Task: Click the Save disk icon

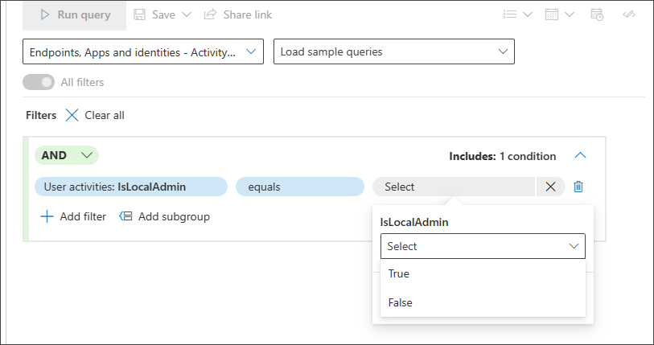Action: [x=140, y=14]
